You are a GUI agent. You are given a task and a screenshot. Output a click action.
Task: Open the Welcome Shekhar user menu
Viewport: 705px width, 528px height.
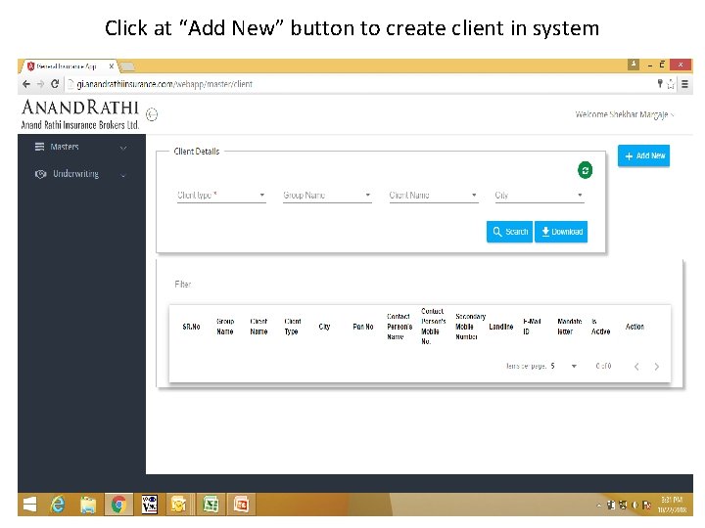(x=625, y=114)
